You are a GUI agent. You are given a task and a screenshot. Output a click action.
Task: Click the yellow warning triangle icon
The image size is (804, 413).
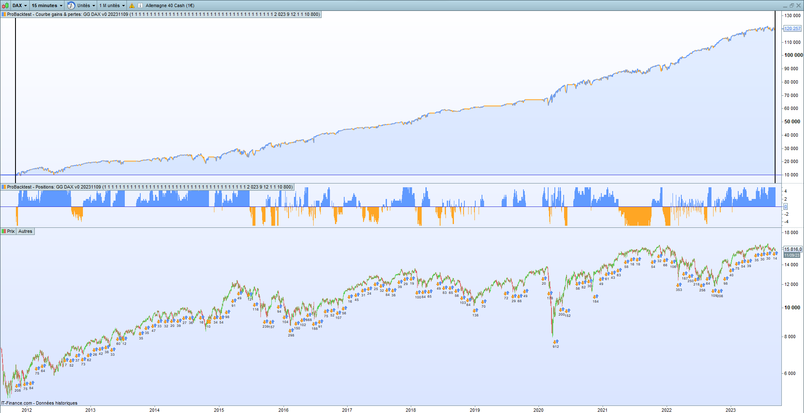[x=132, y=5]
